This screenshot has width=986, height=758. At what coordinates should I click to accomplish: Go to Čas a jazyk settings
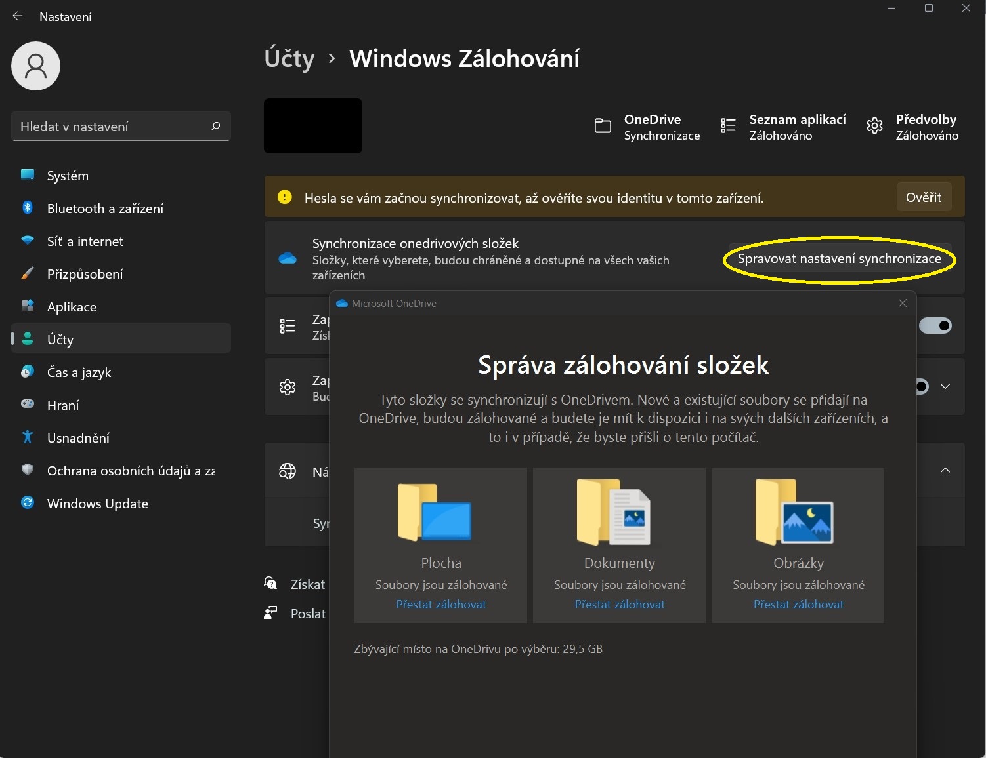pos(79,372)
